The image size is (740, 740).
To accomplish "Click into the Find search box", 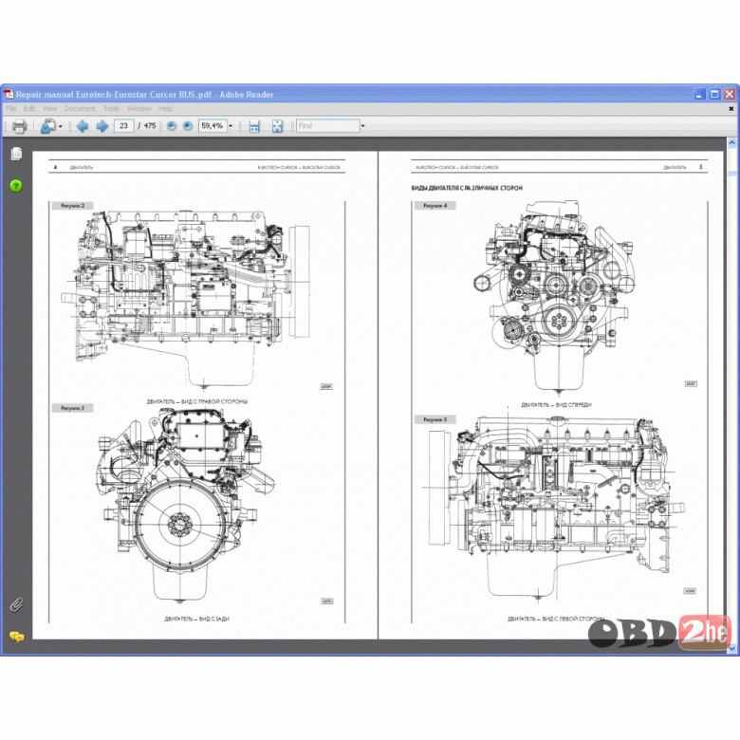I will tap(328, 126).
